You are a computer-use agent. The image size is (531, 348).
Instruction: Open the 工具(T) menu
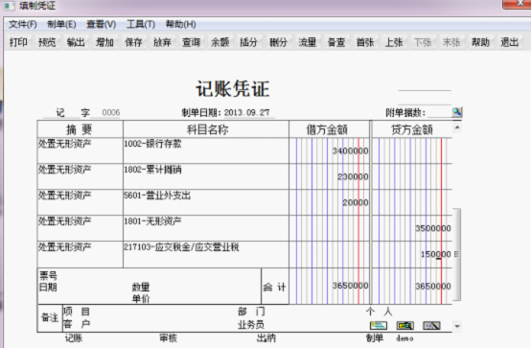click(x=141, y=24)
